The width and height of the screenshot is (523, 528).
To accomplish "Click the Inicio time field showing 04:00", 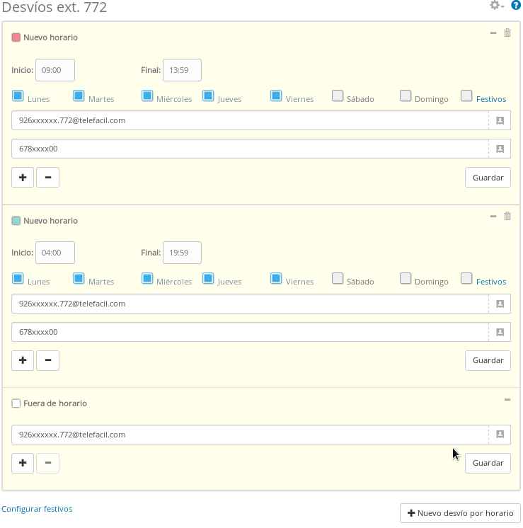I will coord(54,253).
